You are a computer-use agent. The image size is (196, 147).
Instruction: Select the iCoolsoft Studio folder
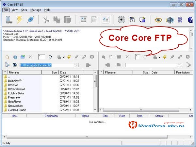[x=17, y=110]
